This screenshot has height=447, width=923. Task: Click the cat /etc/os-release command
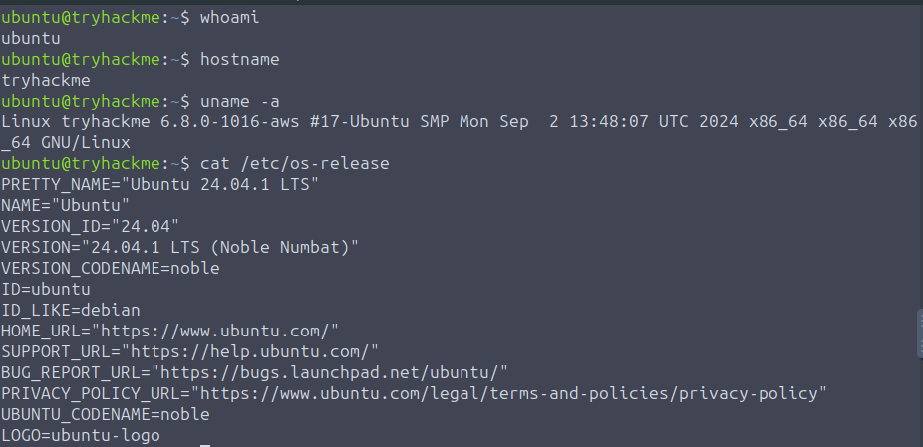coord(295,163)
